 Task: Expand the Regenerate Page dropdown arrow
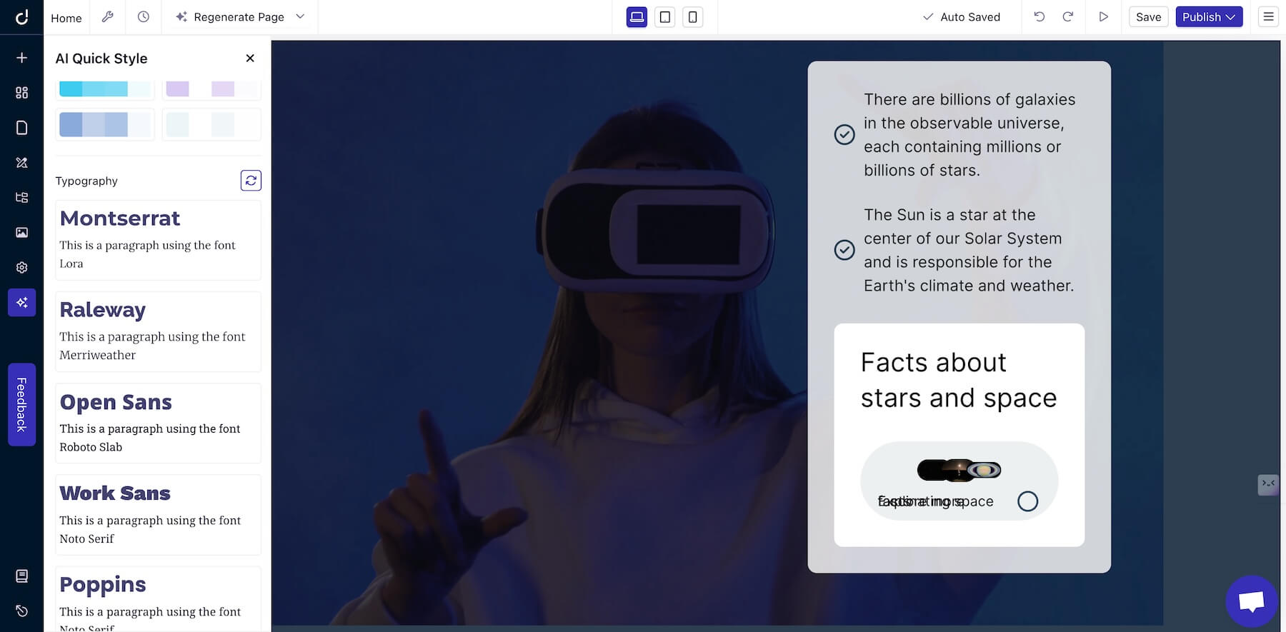coord(300,16)
